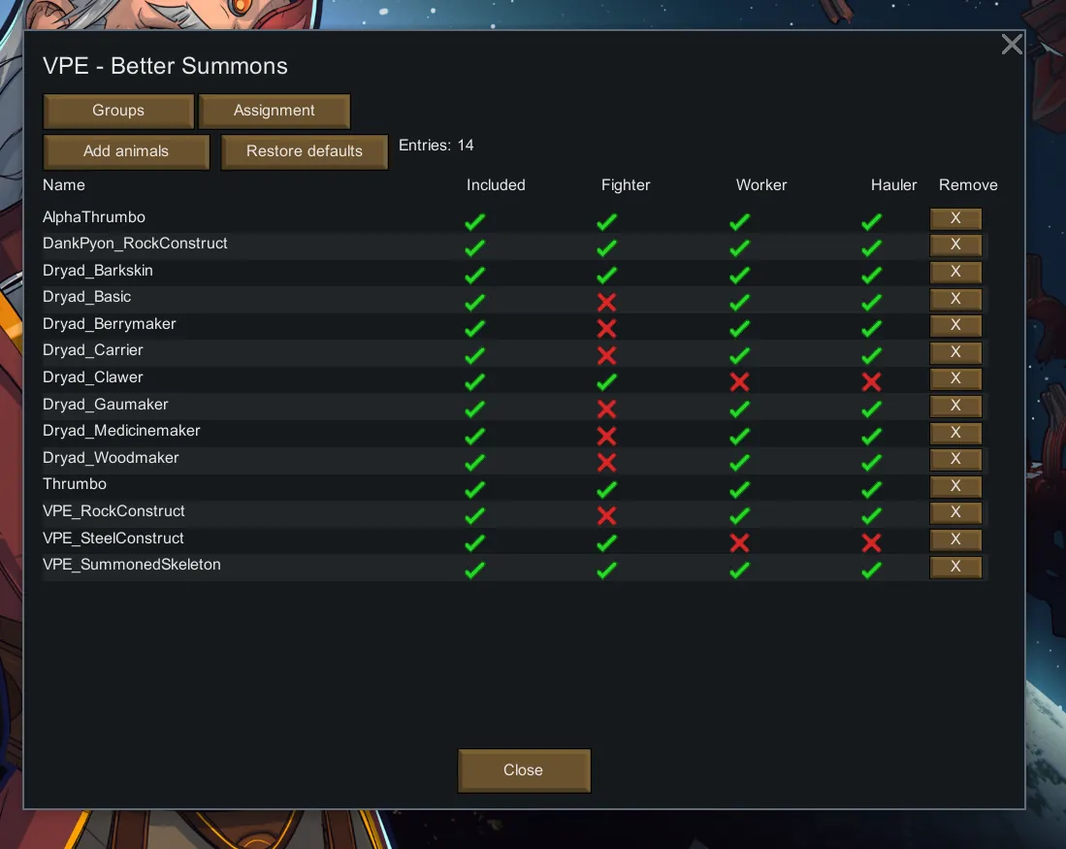This screenshot has width=1066, height=849.
Task: Disable Worker for Dryad_Gaumaker
Action: [x=739, y=409]
